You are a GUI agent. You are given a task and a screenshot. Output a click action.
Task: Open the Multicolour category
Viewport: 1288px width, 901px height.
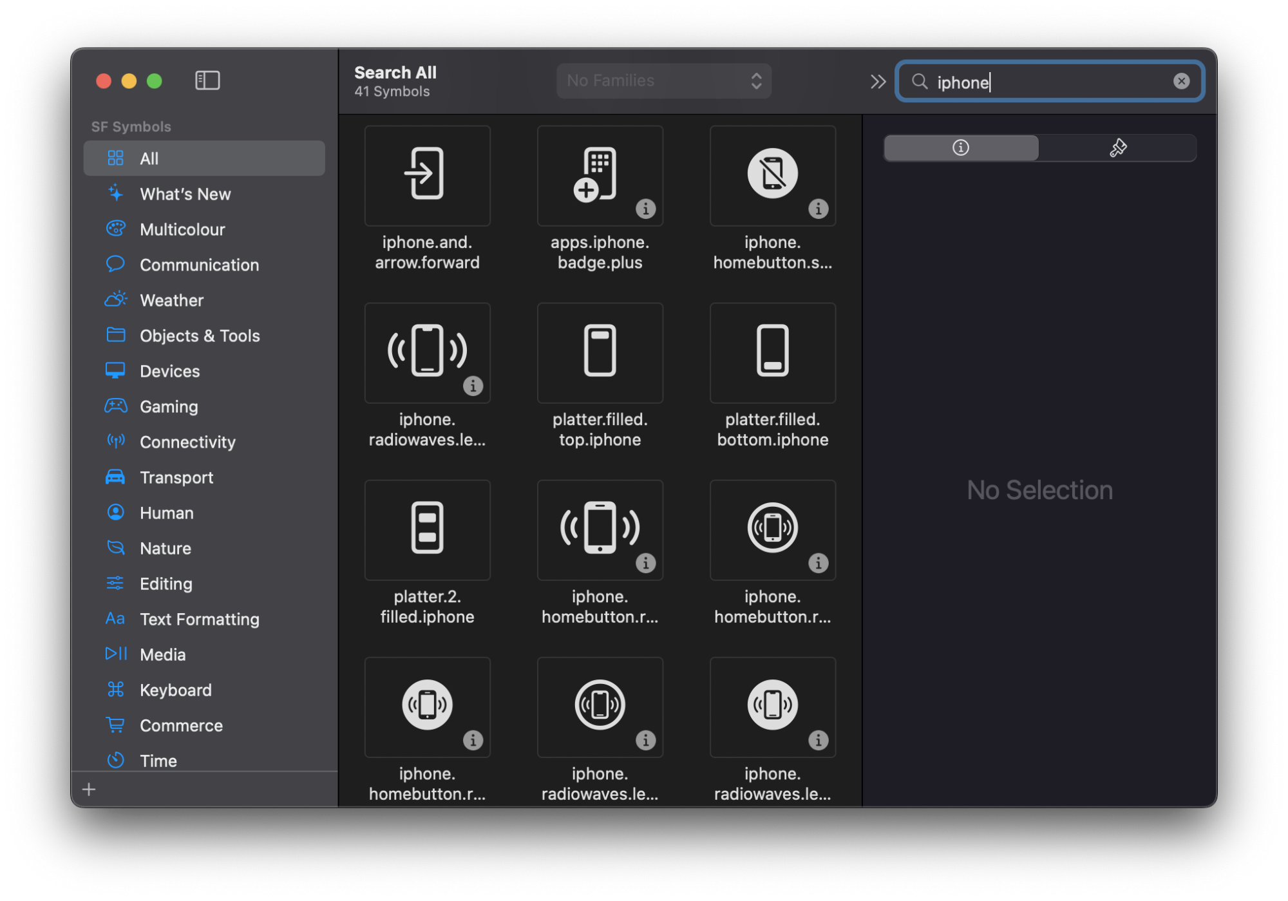tap(182, 229)
